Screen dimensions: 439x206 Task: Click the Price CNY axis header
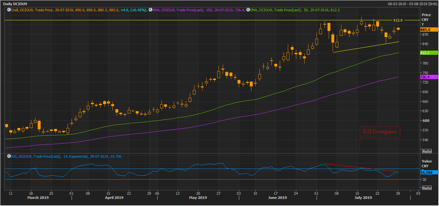(x=426, y=17)
